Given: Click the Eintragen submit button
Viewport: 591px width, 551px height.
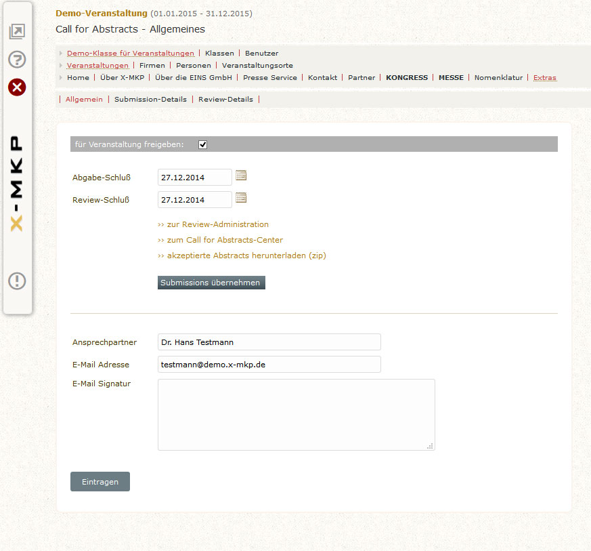Looking at the screenshot, I should [100, 482].
